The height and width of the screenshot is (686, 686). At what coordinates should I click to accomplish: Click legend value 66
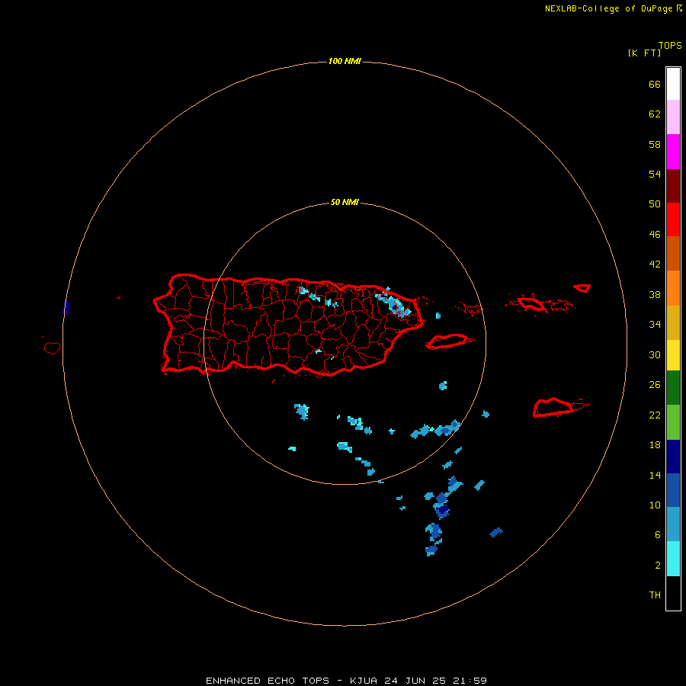pyautogui.click(x=655, y=84)
